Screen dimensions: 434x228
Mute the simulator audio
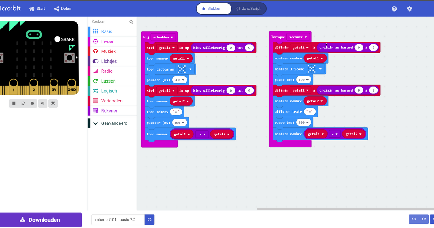click(42, 103)
